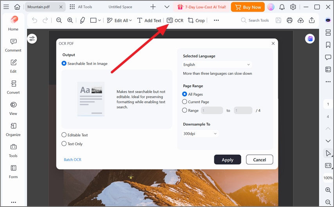
Task: Choose the Add Text tool
Action: click(149, 20)
